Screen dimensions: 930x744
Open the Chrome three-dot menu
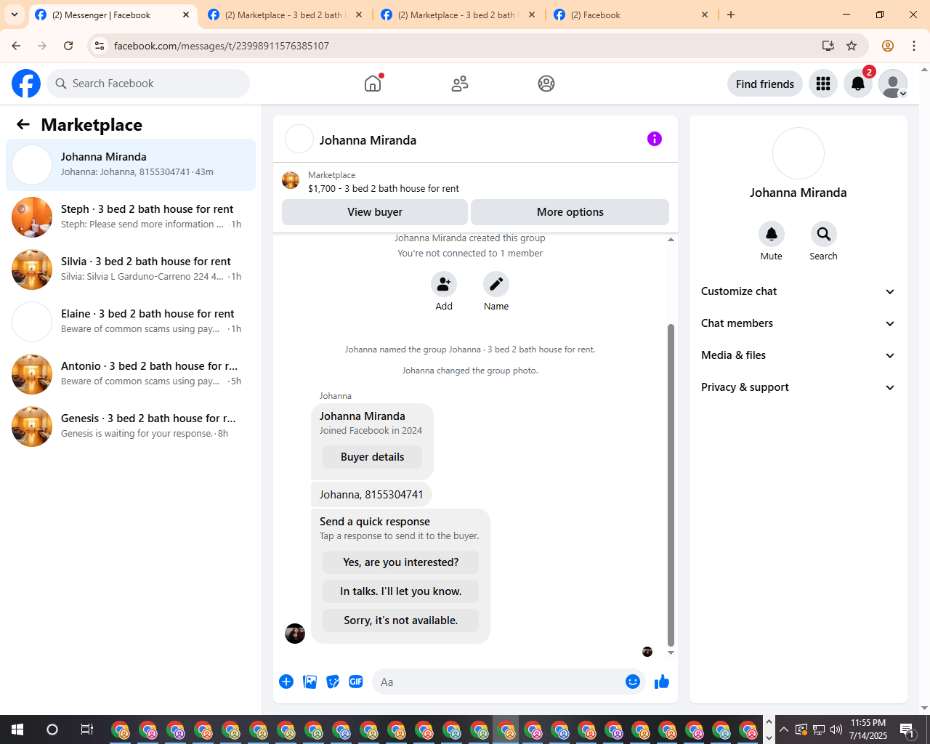tap(914, 46)
